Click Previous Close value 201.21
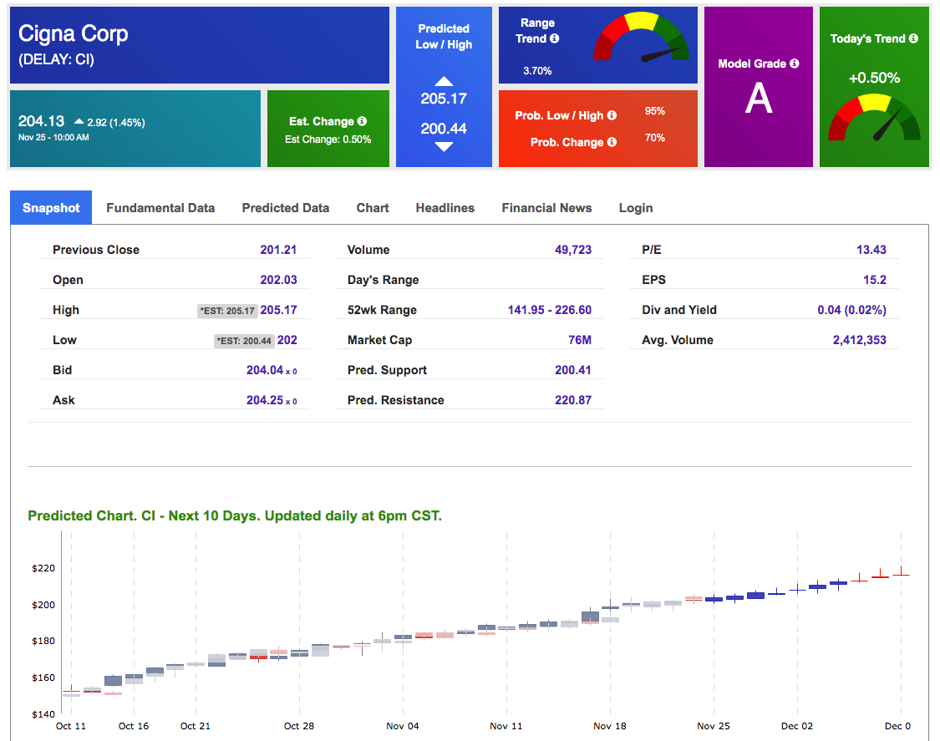 tap(278, 250)
